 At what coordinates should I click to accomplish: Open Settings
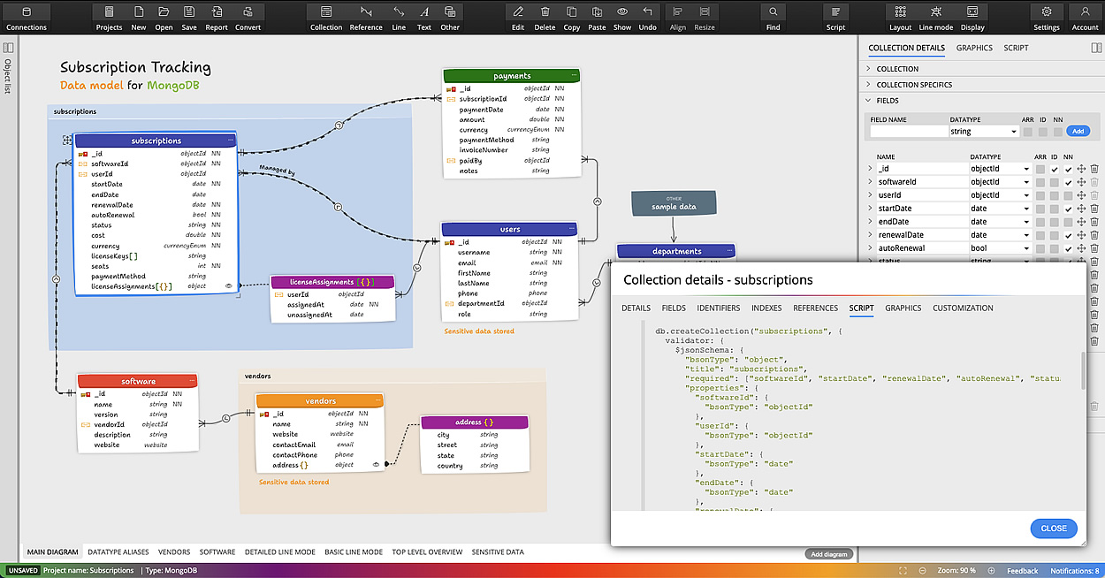1047,18
